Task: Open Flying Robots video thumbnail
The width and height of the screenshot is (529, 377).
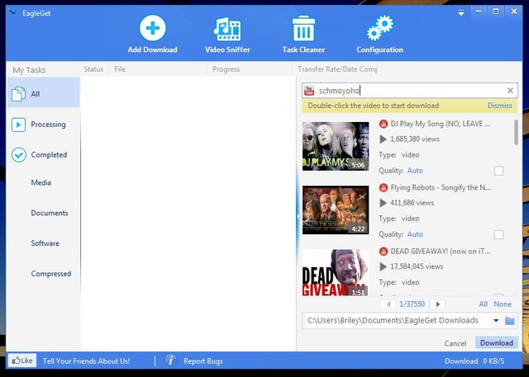Action: (x=336, y=210)
